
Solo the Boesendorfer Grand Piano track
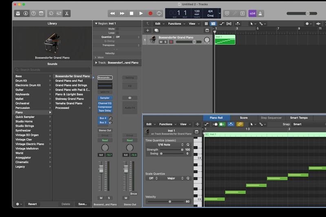[165, 42]
